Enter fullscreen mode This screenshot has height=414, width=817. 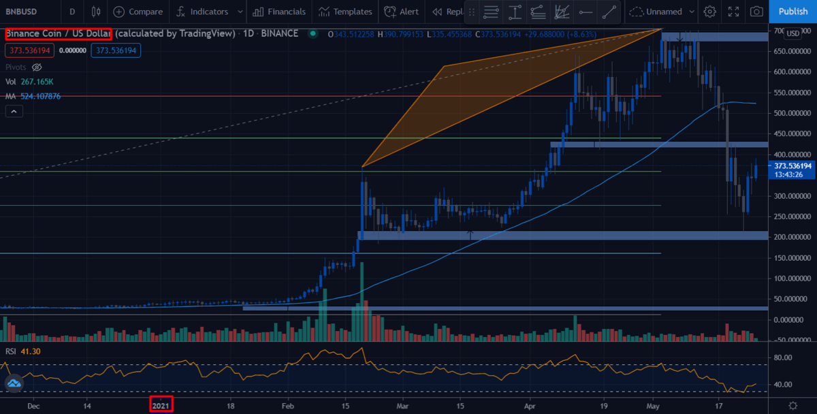[x=733, y=12]
